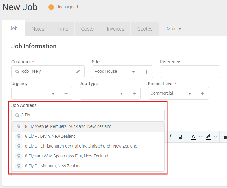Open the Urgency dropdown

point(36,93)
